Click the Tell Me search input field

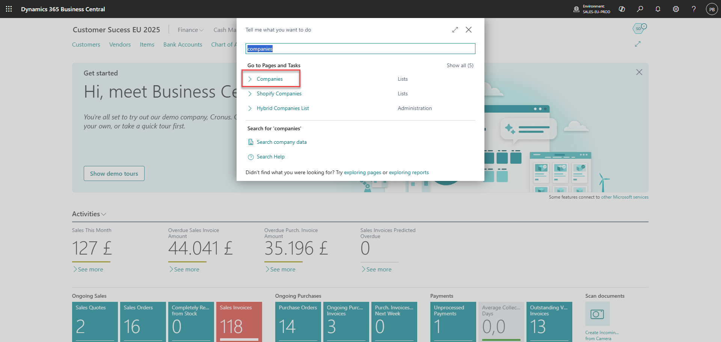360,49
